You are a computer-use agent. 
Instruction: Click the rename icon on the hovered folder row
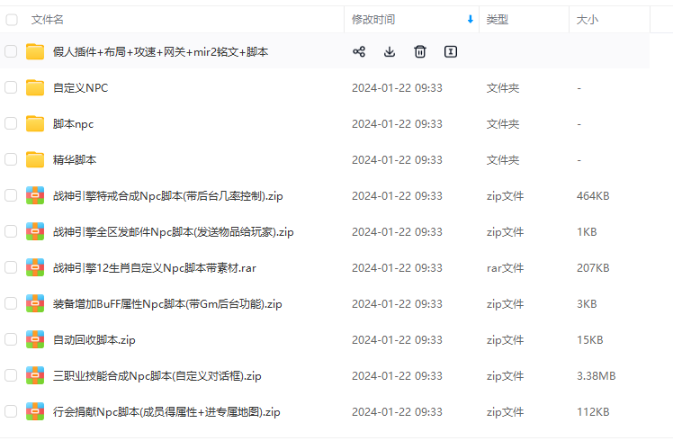coord(451,52)
